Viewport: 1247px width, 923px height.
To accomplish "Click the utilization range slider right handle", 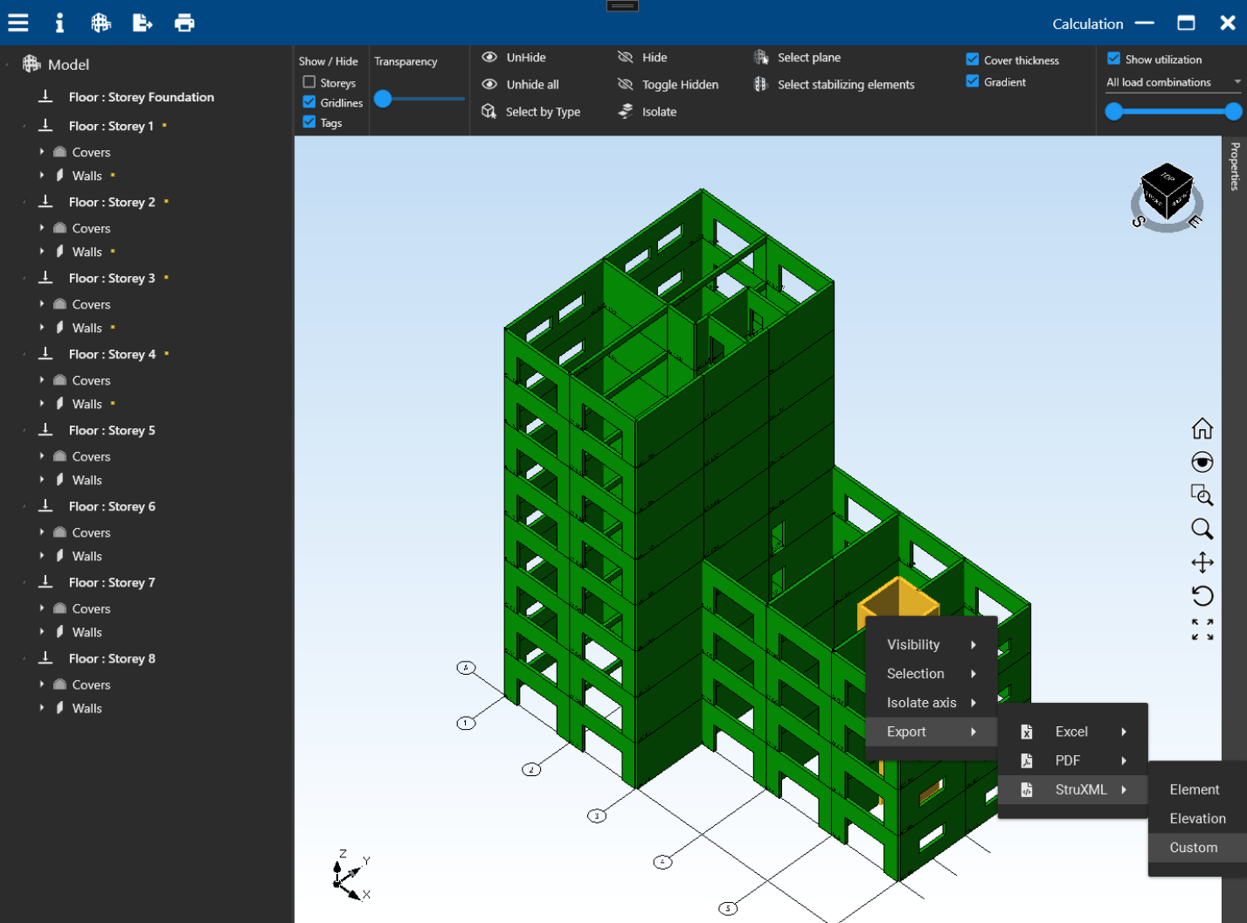I will pos(1233,111).
